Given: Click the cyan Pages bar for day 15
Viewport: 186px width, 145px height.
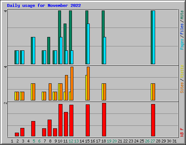Looking at the screenshot, I should pos(88,44).
